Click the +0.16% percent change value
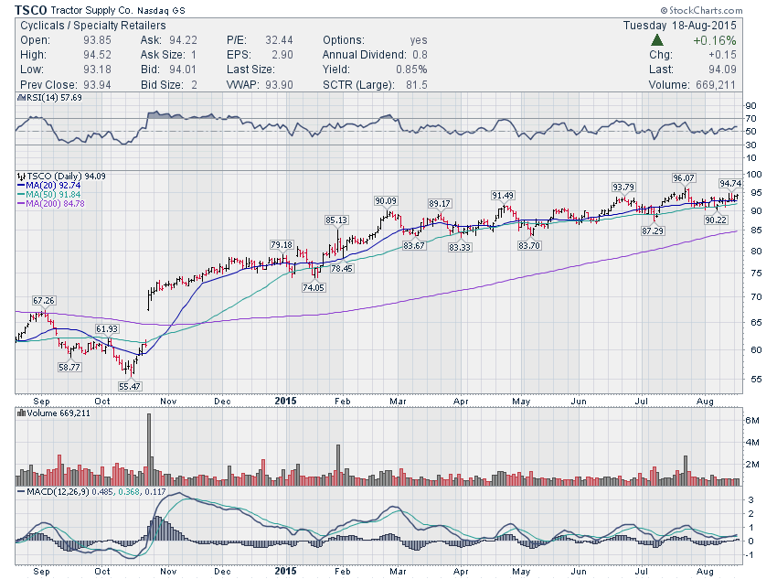 [x=715, y=40]
